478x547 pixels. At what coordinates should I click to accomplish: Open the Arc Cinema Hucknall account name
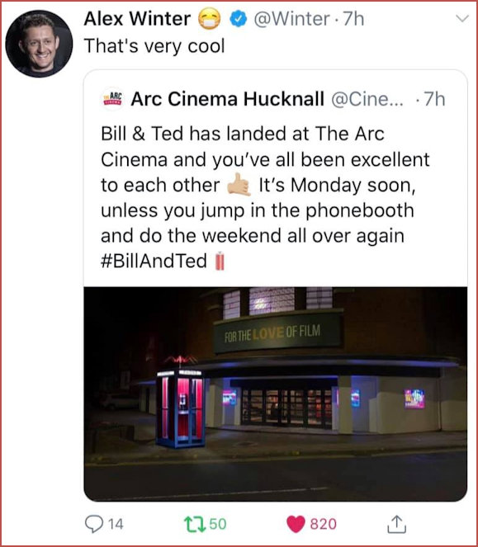tap(228, 99)
